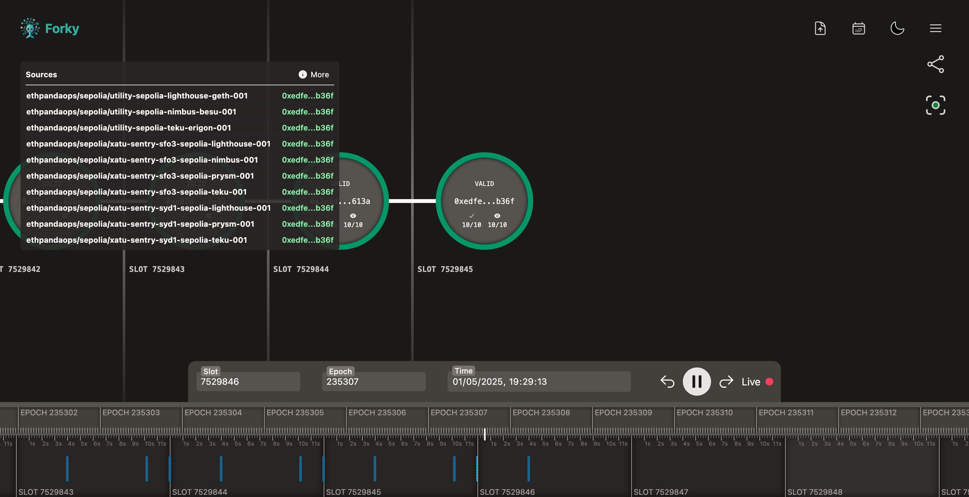
Task: Click SLOT 7529845 timeline segment label
Action: [x=353, y=492]
